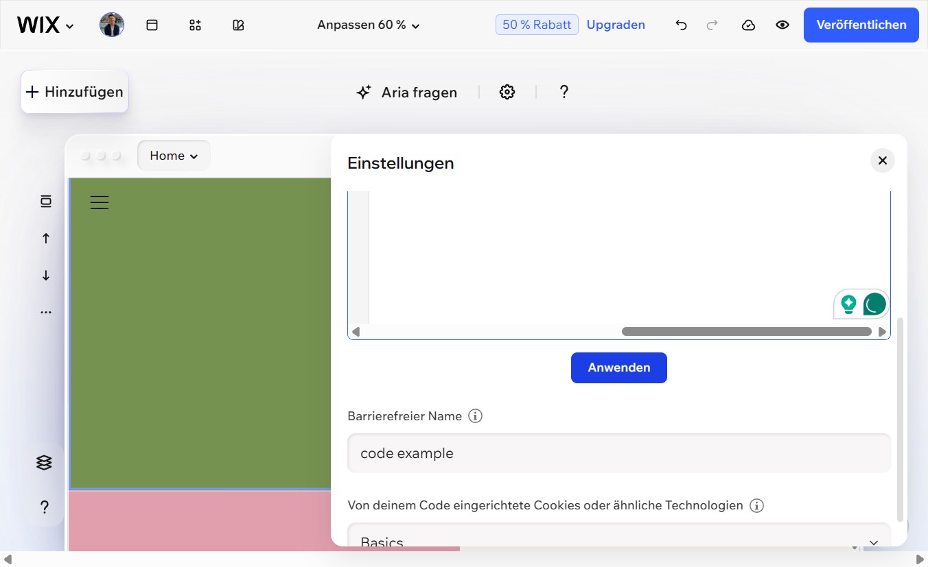Close the Einstellungen panel

[x=883, y=160]
